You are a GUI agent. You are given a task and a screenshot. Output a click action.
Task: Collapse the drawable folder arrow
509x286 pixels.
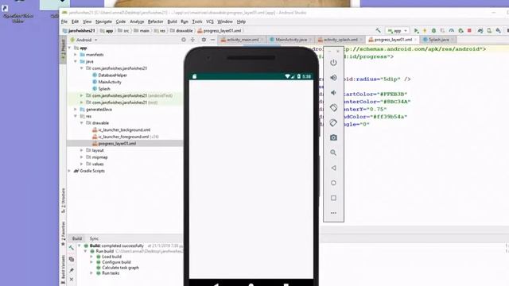click(x=81, y=123)
